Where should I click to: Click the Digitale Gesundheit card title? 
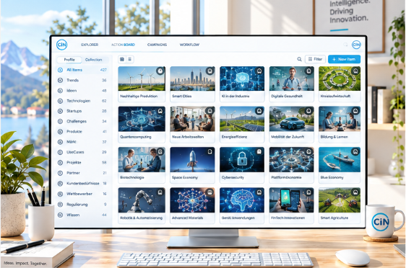click(x=287, y=96)
